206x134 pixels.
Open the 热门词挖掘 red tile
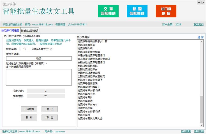coord(166,11)
